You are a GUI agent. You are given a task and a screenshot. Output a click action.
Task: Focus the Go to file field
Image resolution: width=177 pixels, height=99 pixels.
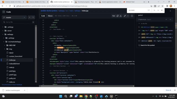18,22
